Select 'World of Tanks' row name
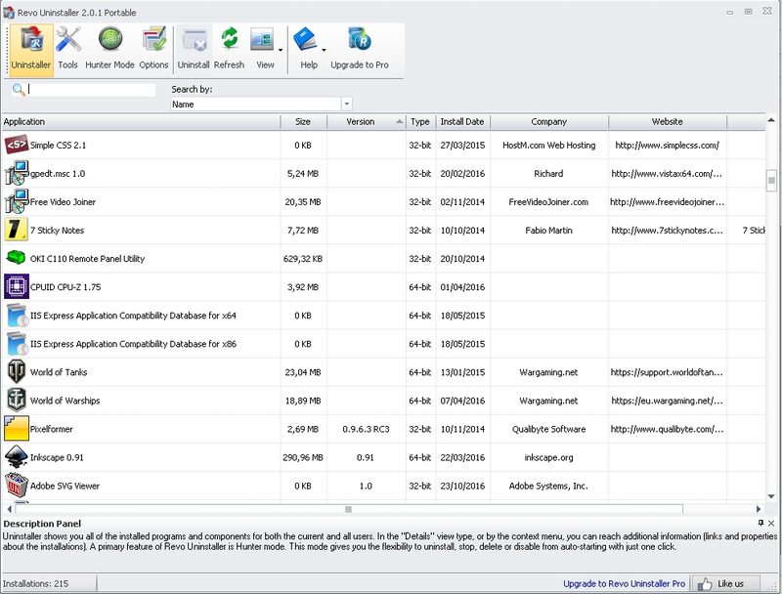The width and height of the screenshot is (782, 594). coord(59,372)
